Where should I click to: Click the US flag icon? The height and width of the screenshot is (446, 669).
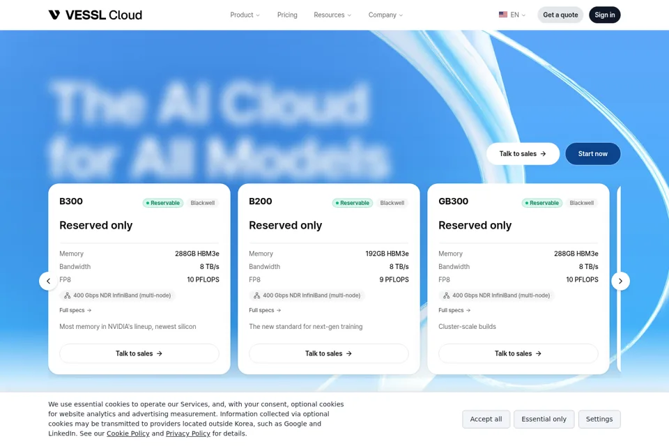coord(503,15)
